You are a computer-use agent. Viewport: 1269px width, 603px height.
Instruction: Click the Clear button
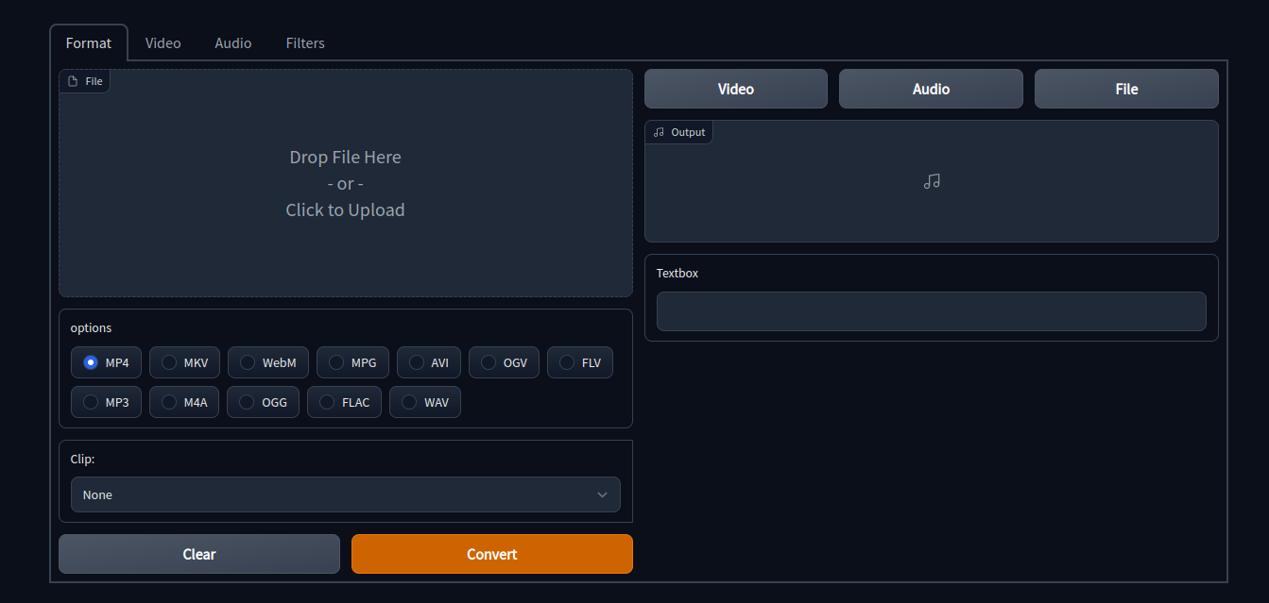pos(198,554)
